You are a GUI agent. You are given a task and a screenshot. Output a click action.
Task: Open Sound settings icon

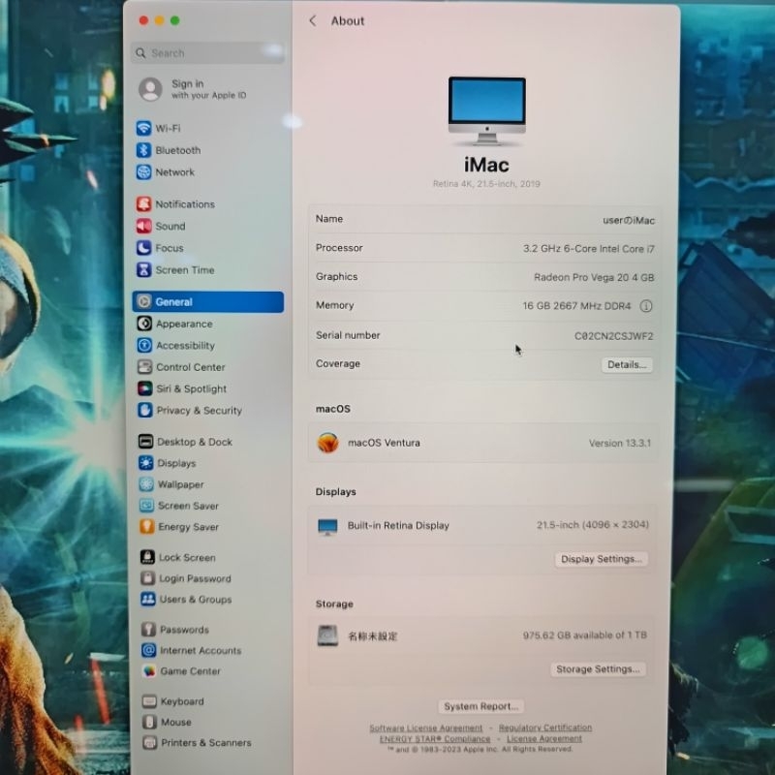[x=144, y=226]
